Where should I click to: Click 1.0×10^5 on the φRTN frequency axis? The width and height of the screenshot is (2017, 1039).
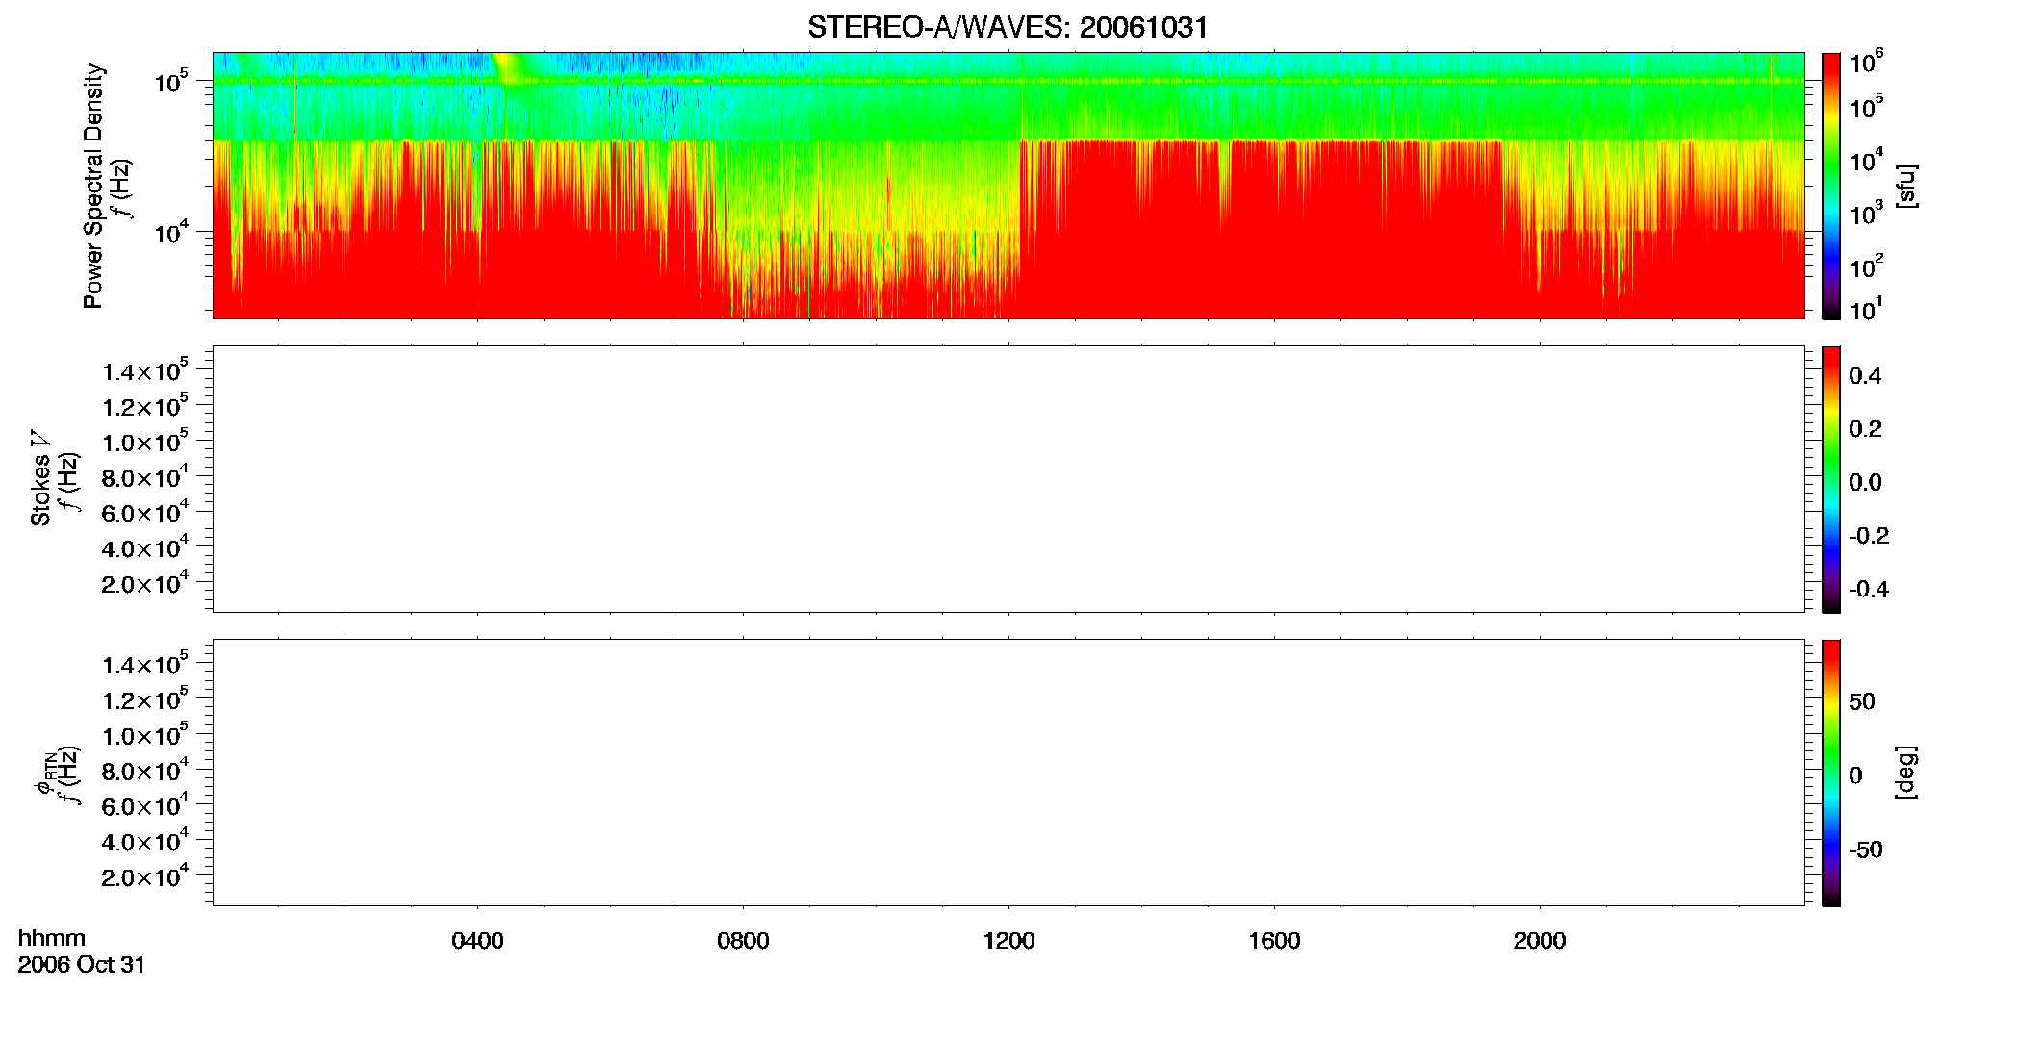click(x=145, y=734)
